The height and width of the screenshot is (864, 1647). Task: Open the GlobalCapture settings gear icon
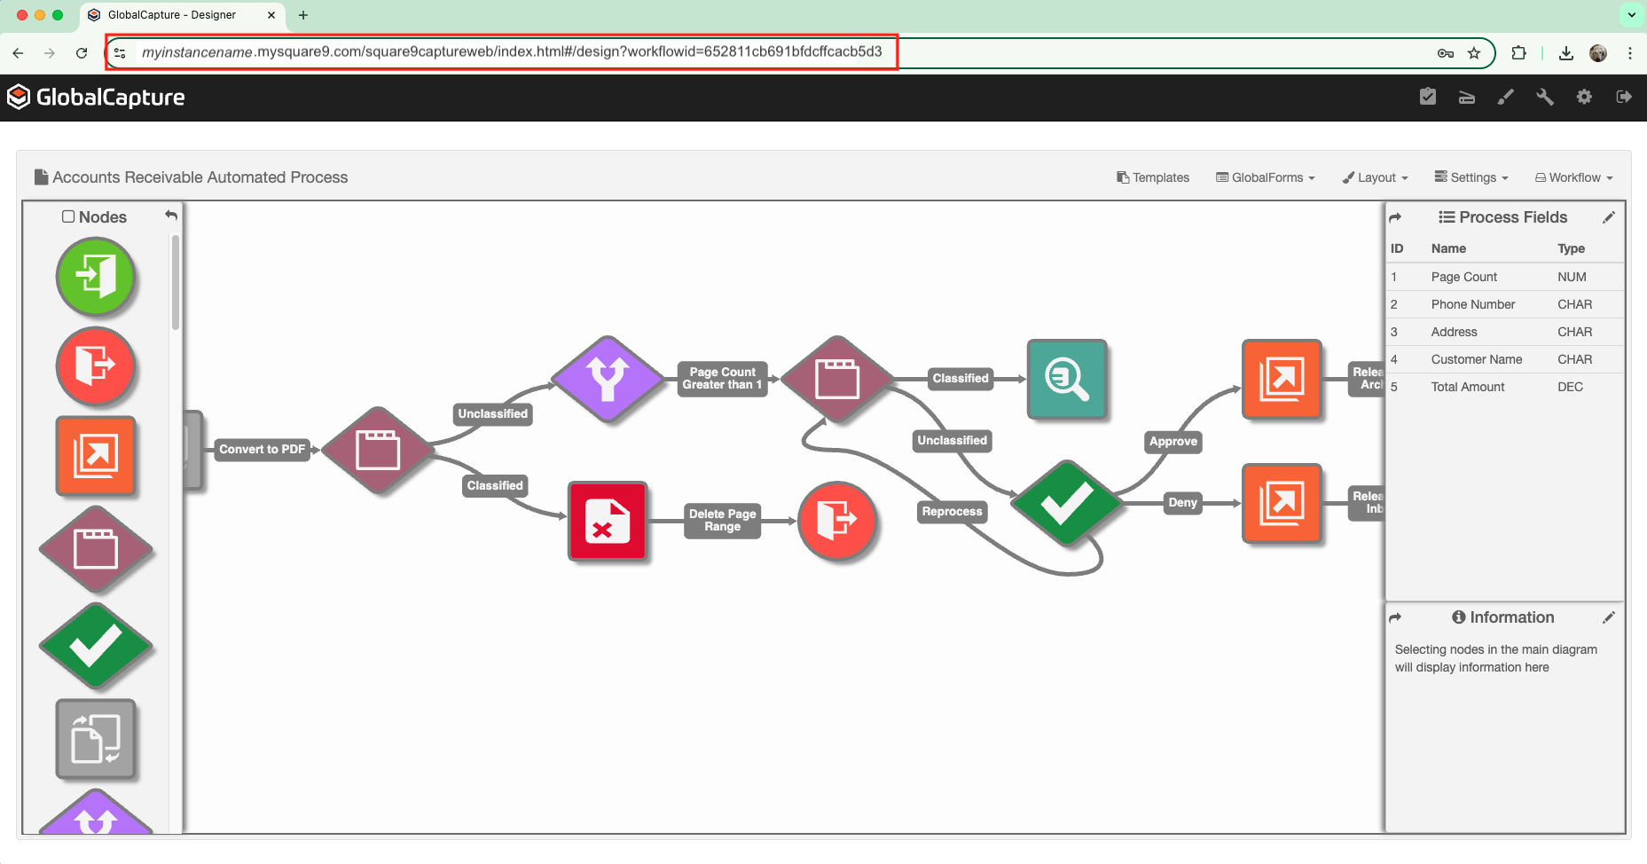click(1584, 97)
